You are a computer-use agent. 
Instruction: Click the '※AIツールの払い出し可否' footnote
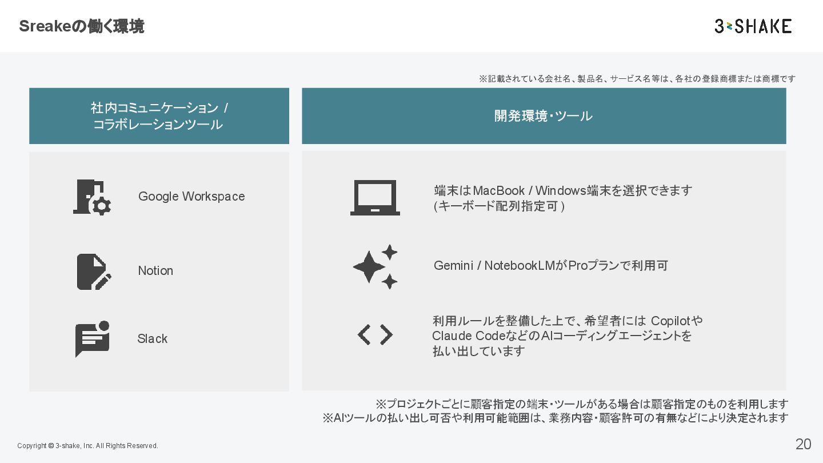tap(556, 418)
